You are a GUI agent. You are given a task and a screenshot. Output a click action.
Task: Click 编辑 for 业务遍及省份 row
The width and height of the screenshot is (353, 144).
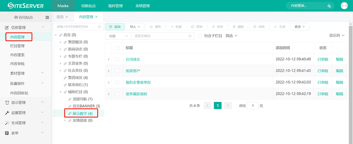click(339, 94)
